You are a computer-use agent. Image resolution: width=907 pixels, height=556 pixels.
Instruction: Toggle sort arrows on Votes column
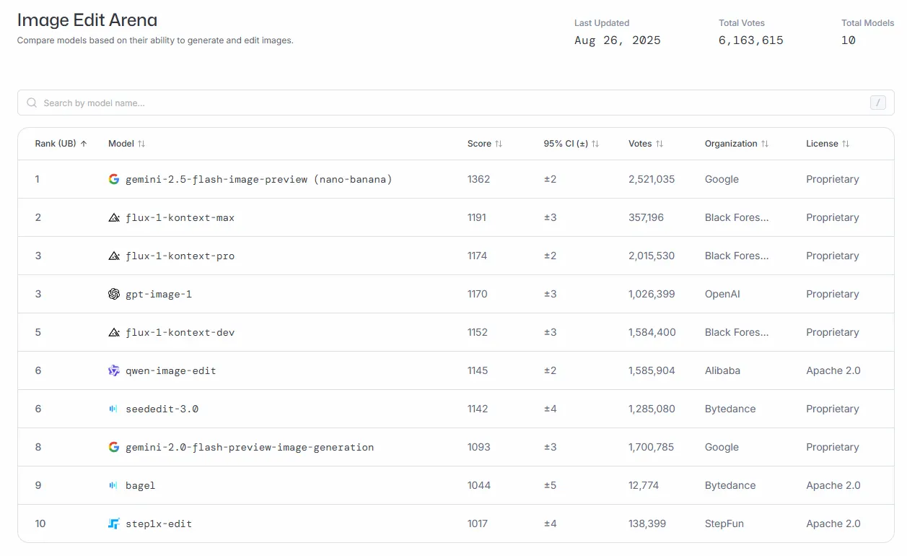coord(660,144)
